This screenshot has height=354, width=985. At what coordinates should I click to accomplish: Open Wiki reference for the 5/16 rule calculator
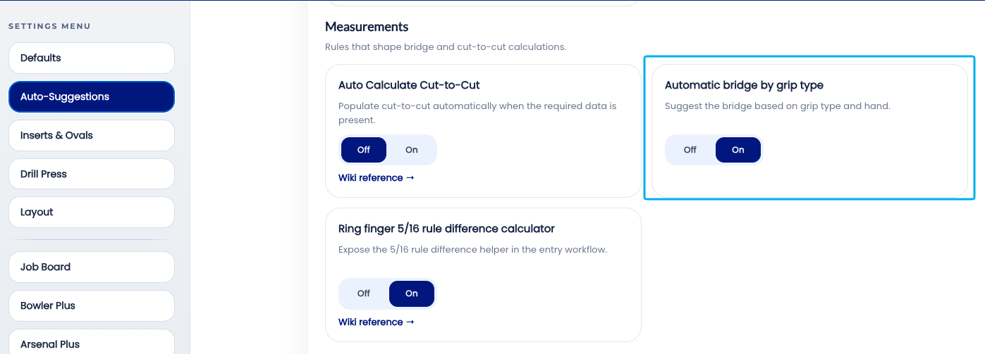[x=377, y=322]
